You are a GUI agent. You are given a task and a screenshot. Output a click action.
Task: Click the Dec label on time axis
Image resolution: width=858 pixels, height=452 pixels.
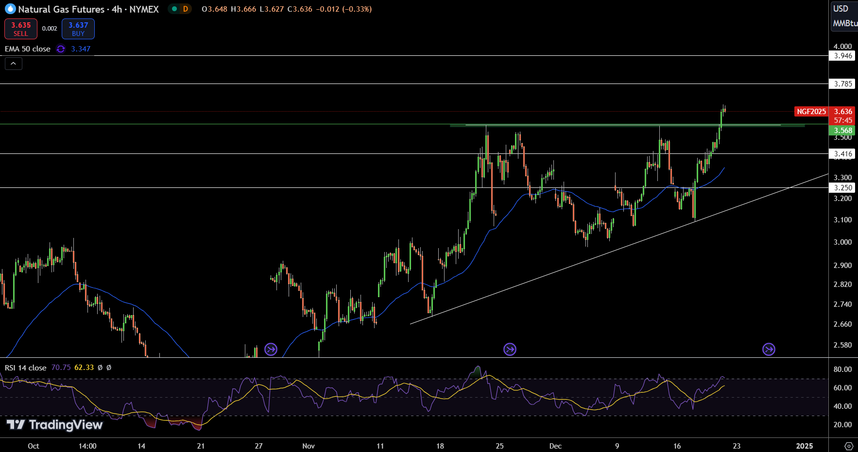click(x=555, y=446)
